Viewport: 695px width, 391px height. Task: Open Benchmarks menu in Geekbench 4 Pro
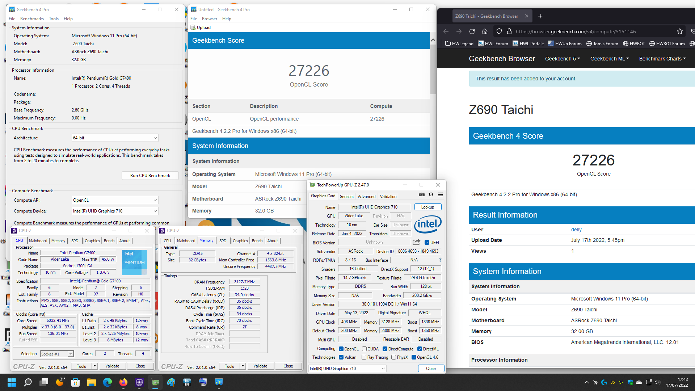(32, 19)
